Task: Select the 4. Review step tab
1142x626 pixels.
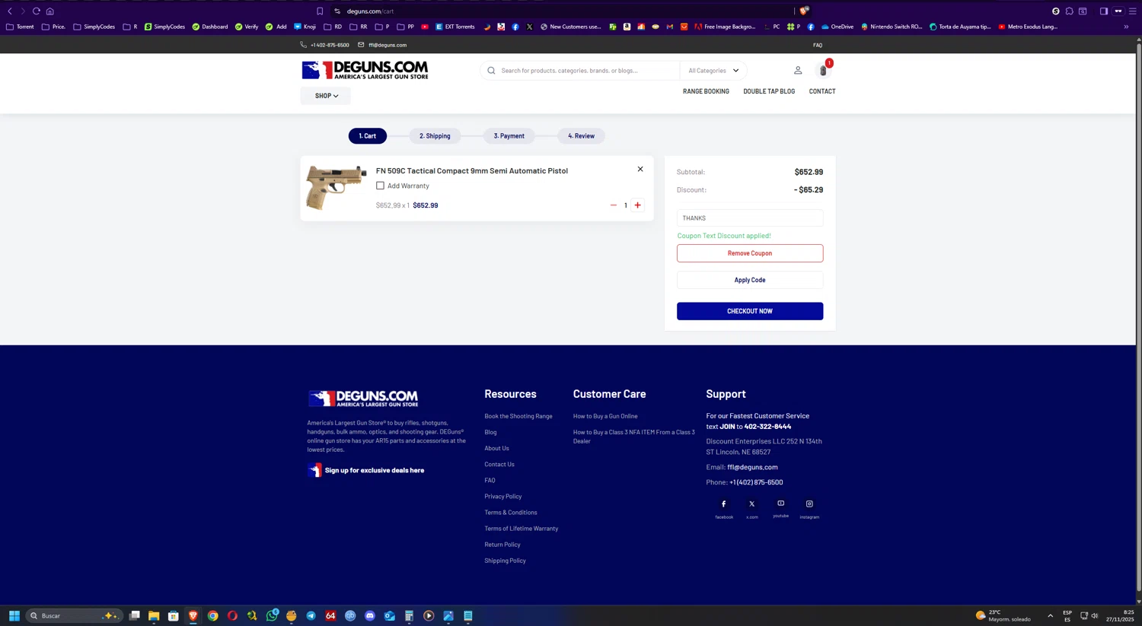Action: 582,136
